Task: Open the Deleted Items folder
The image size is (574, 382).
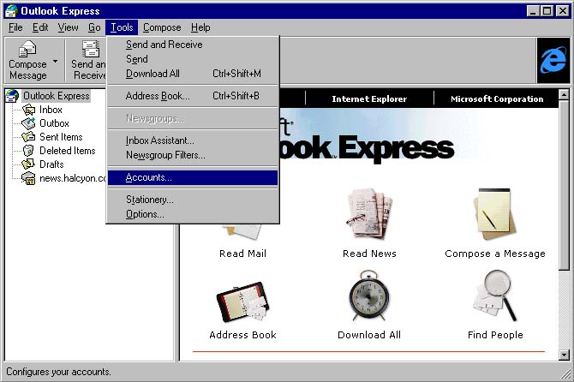Action: coord(67,151)
